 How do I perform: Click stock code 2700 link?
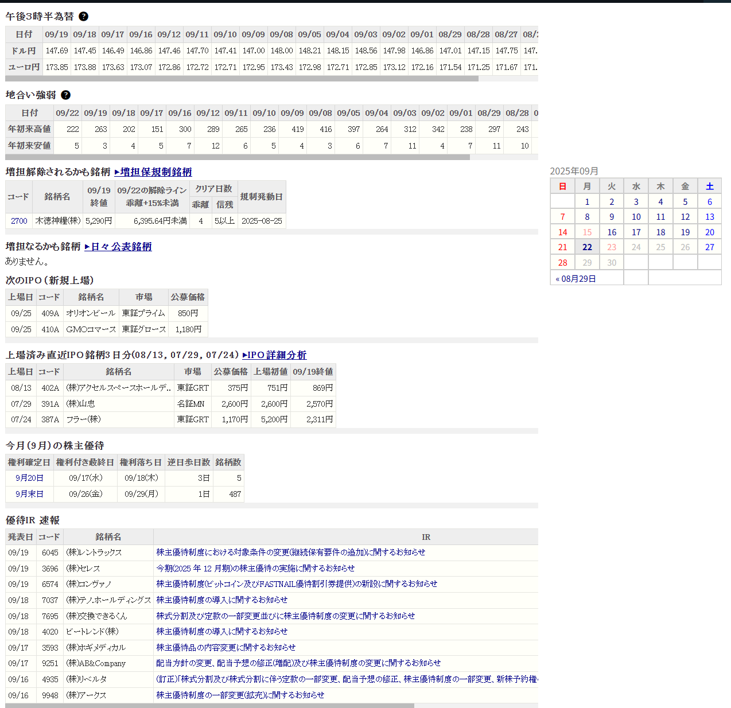(19, 221)
